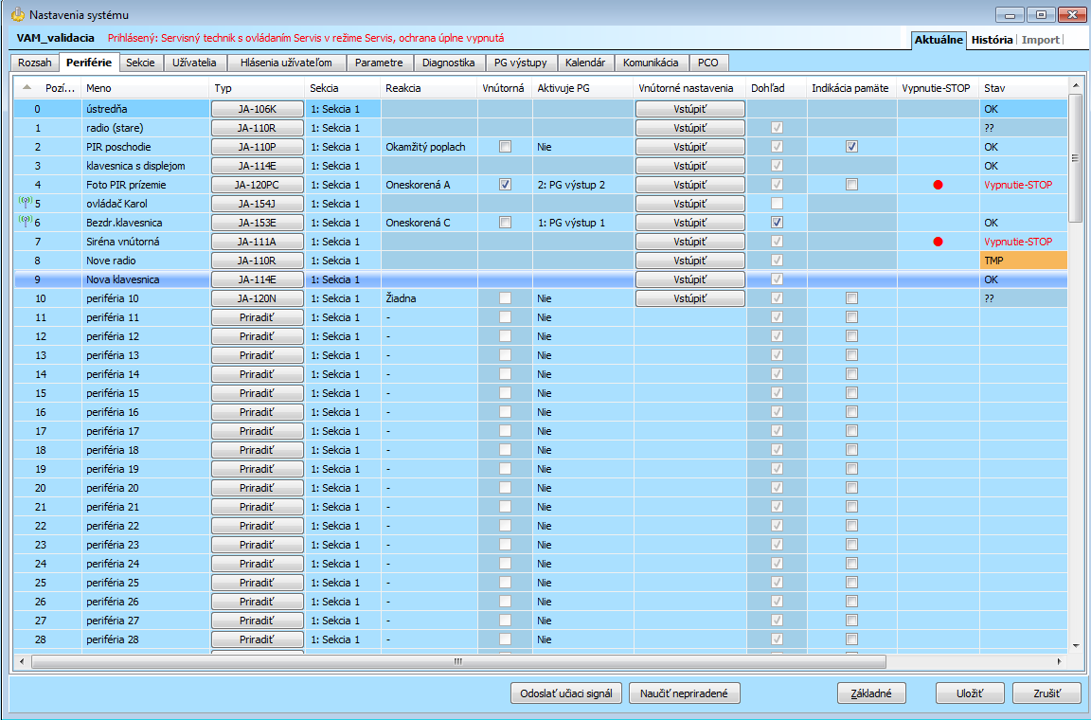Screen dimensions: 1091x720
Task: Click Vstúpiť for the ústredňa row
Action: tap(689, 109)
